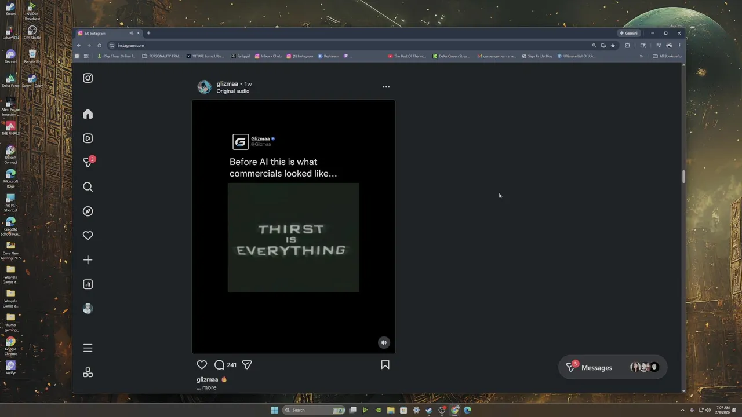
Task: Open Chrome three-dot menu
Action: (679, 45)
